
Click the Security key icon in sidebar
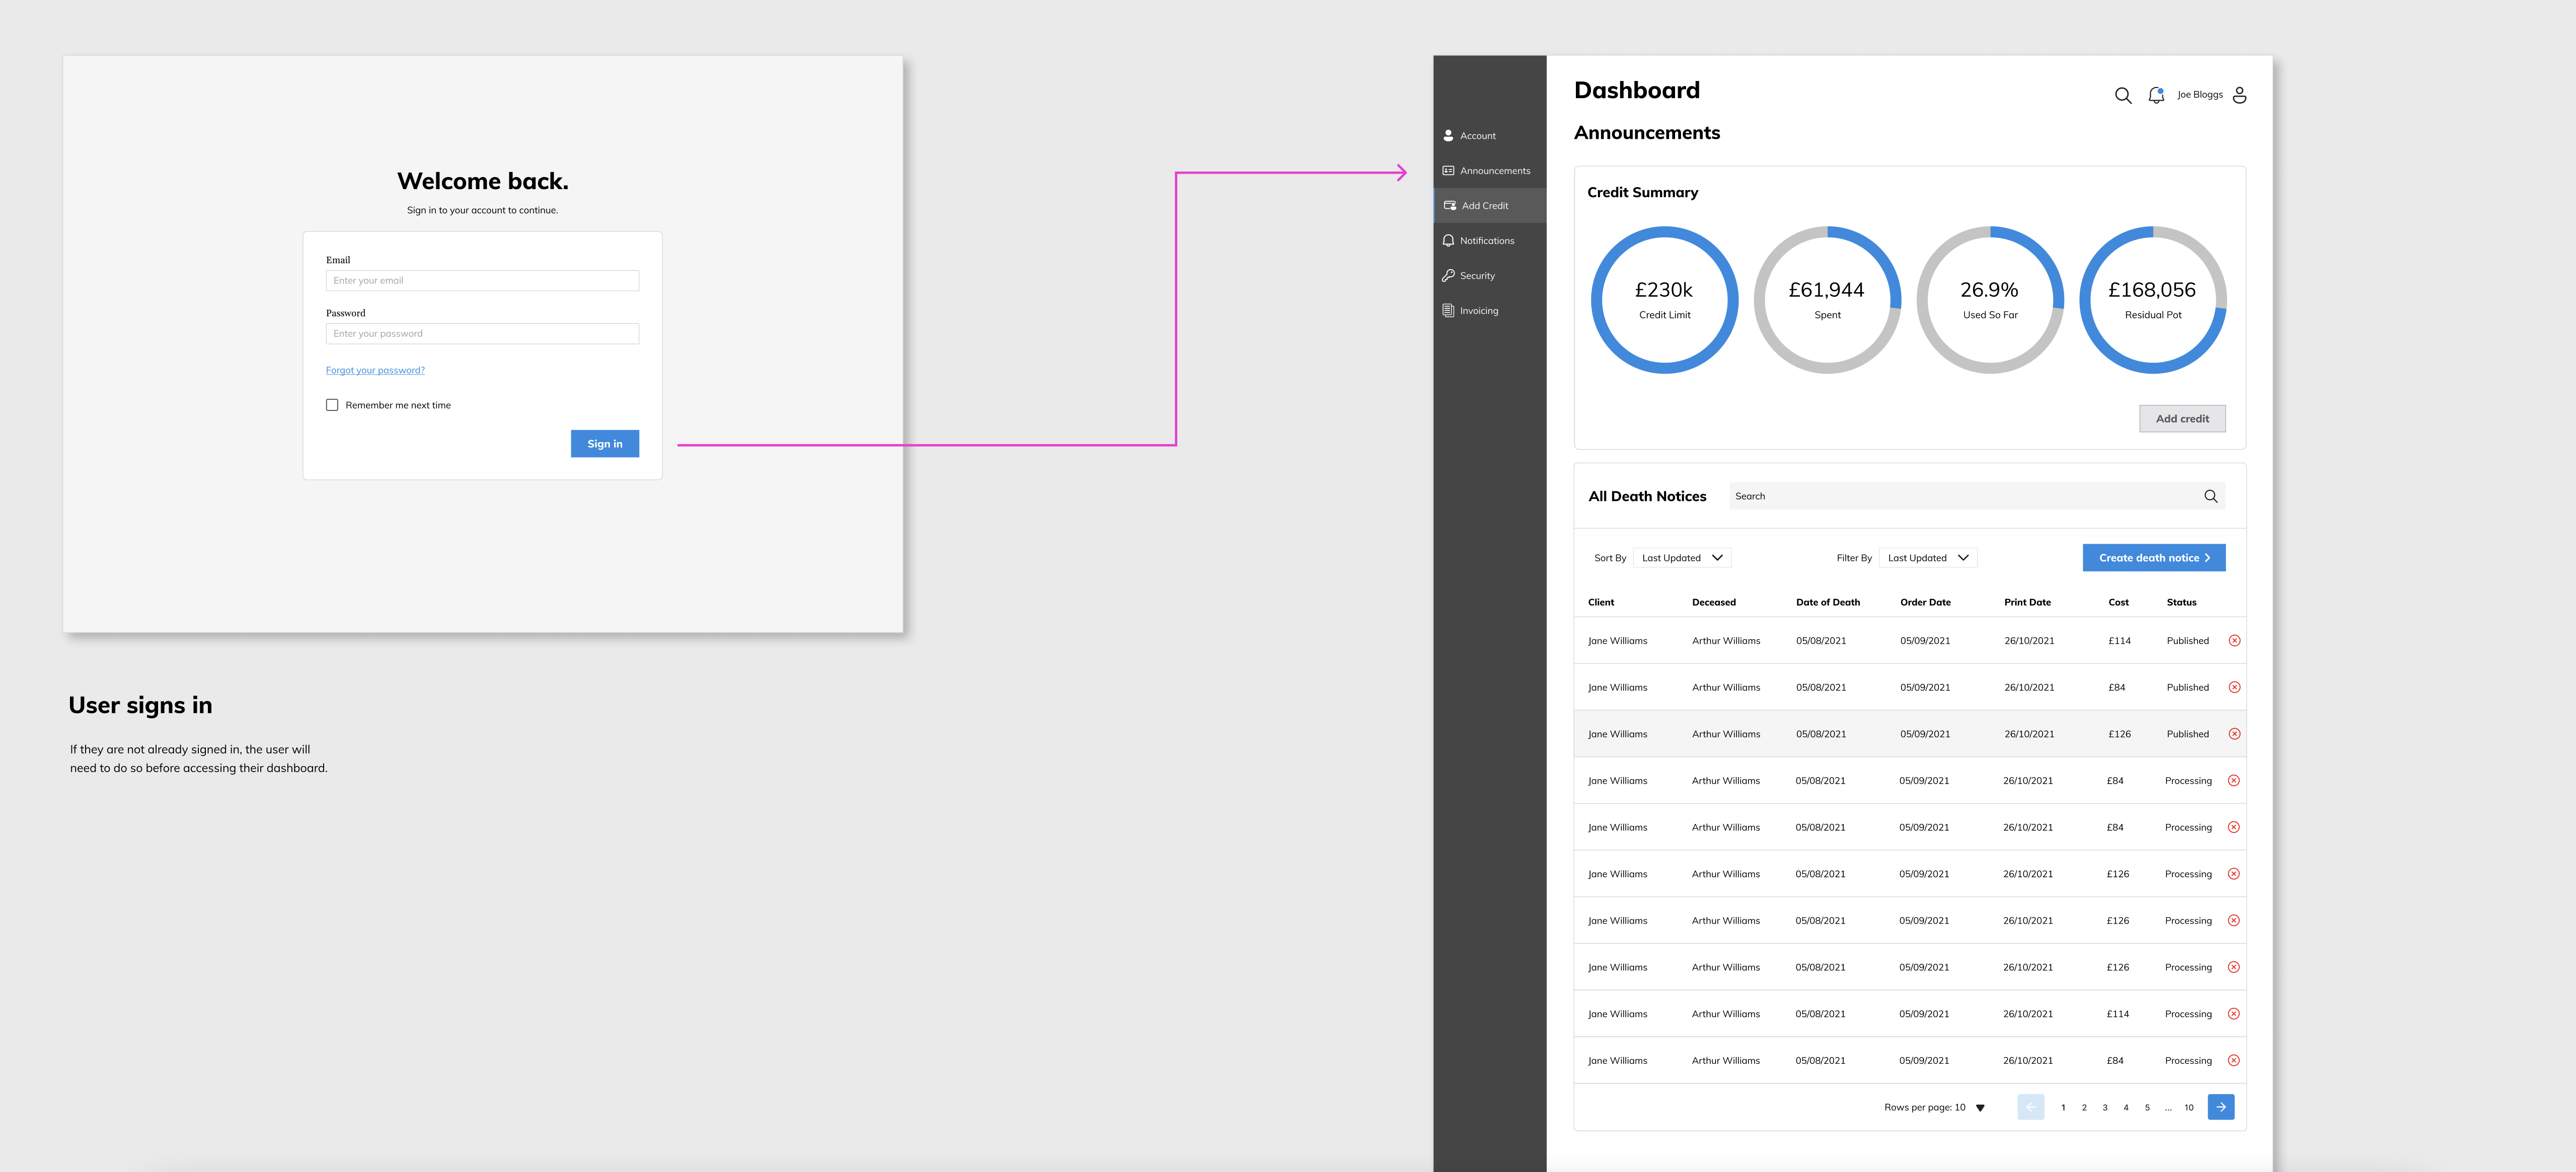pos(1448,276)
